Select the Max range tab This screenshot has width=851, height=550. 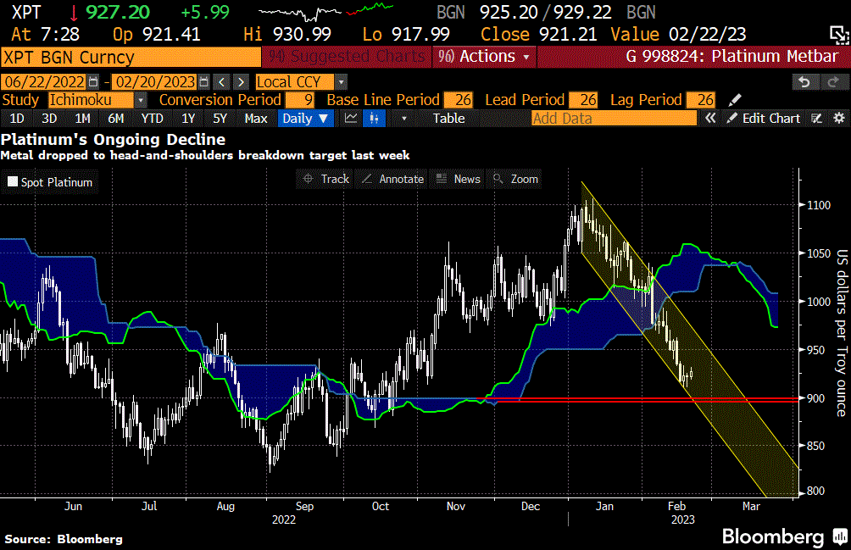(256, 119)
